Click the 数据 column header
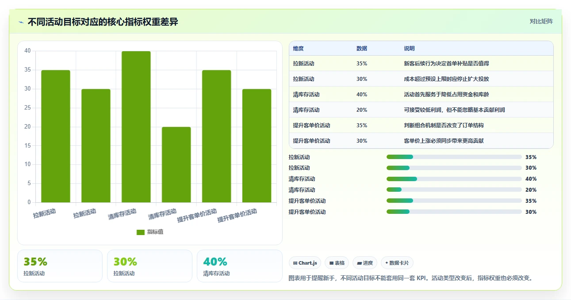Viewport: 571px width, 300px height. click(362, 49)
